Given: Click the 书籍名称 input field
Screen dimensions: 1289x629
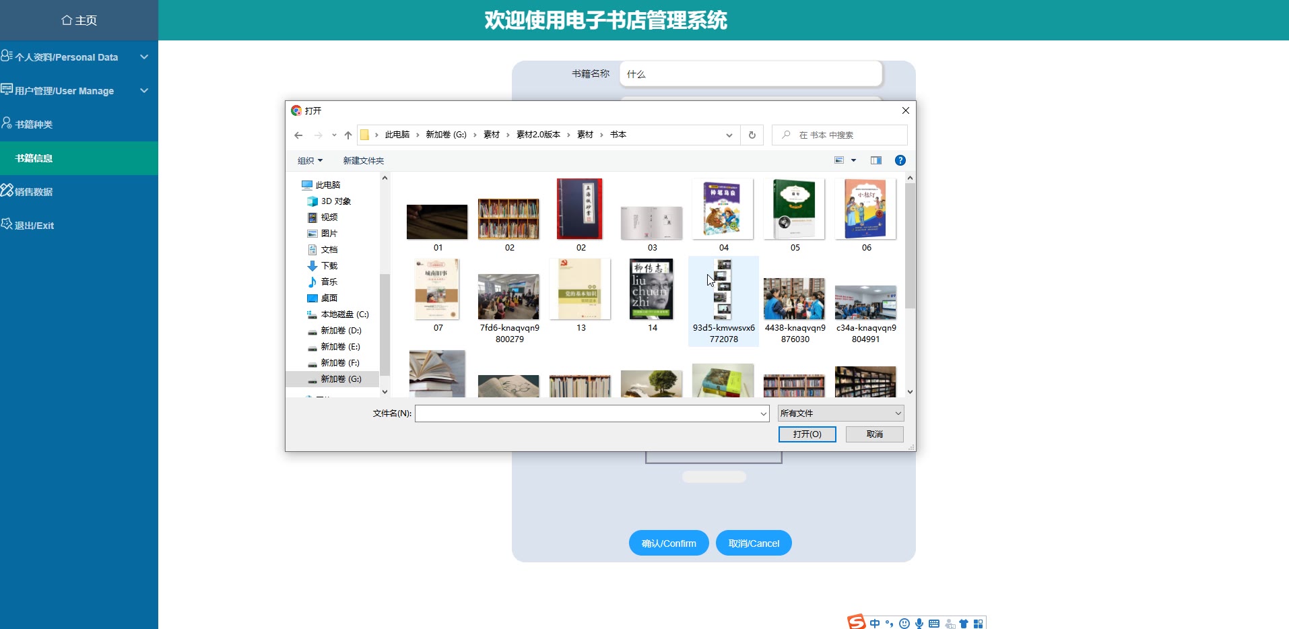Looking at the screenshot, I should click(751, 74).
